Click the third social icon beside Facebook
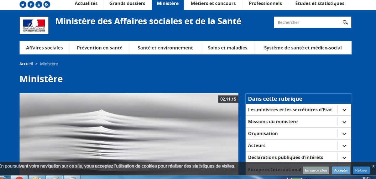Screen dimensions: 376x179 pyautogui.click(x=39, y=4)
